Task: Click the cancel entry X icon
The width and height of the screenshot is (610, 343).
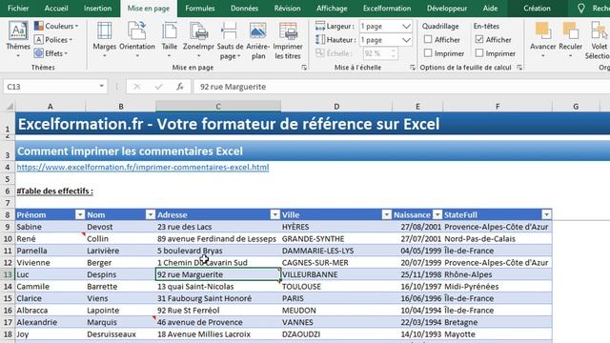Action: (137, 87)
